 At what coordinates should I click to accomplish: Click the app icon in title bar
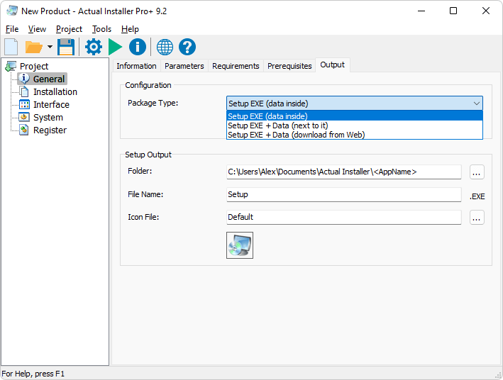pos(12,11)
